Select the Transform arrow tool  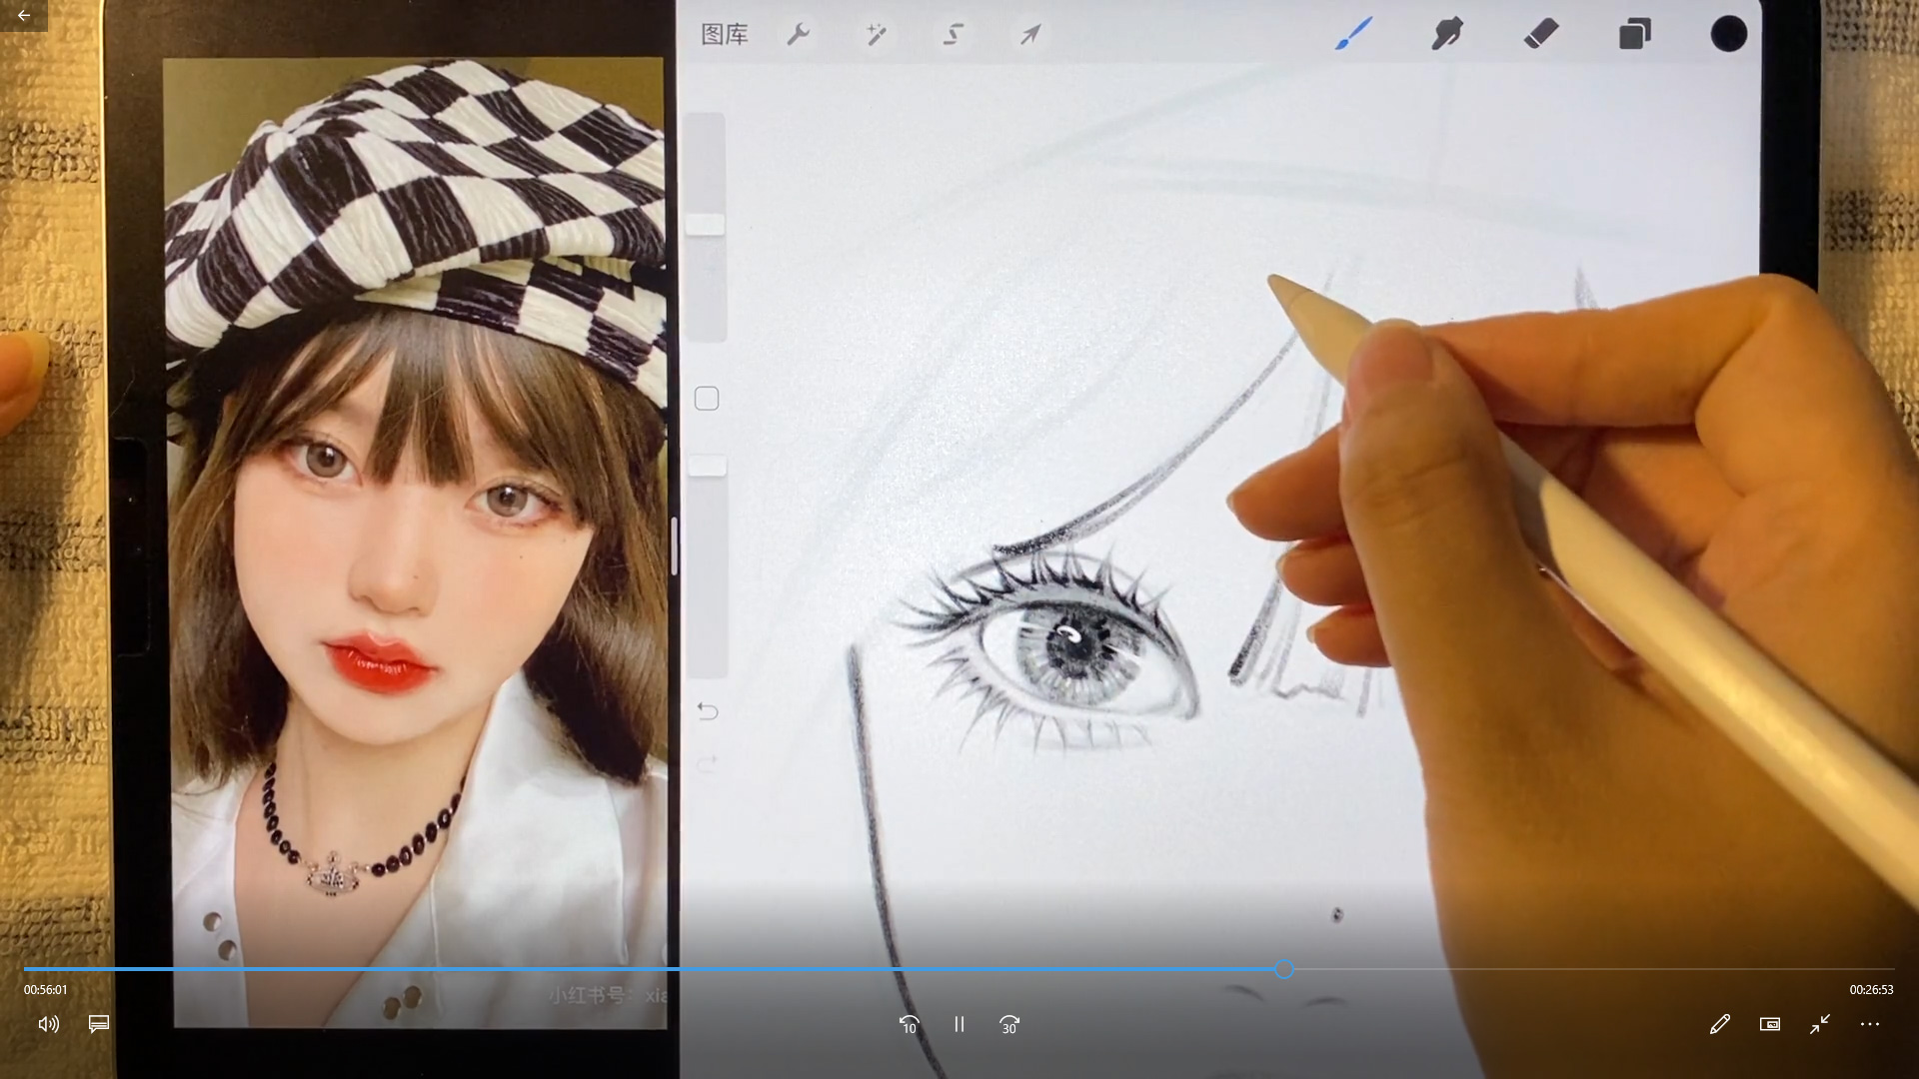tap(1030, 35)
